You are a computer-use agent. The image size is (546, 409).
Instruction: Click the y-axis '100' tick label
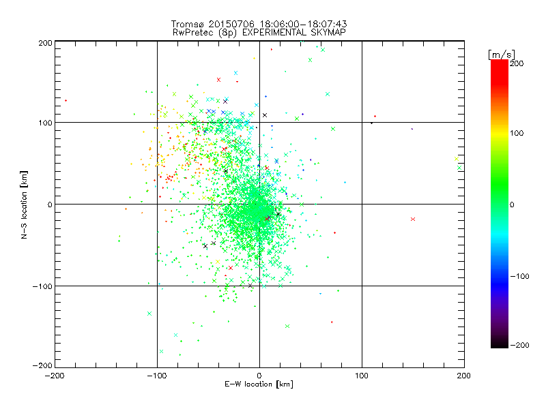[x=45, y=123]
